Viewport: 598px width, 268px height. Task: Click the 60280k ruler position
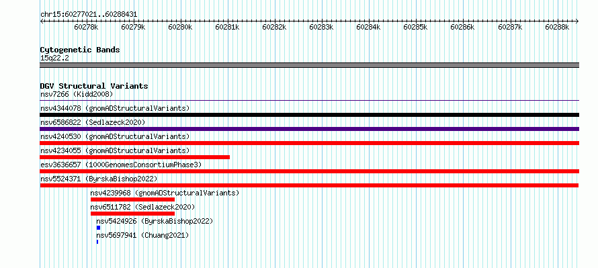click(180, 27)
